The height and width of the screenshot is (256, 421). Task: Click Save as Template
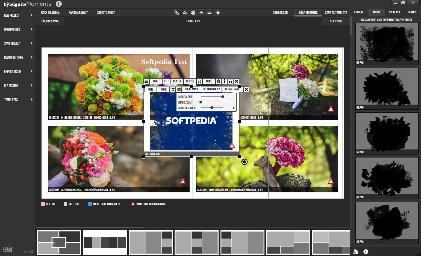[x=336, y=13]
